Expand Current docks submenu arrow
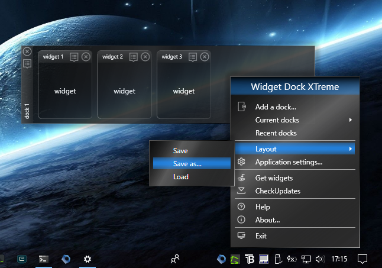 click(x=350, y=120)
